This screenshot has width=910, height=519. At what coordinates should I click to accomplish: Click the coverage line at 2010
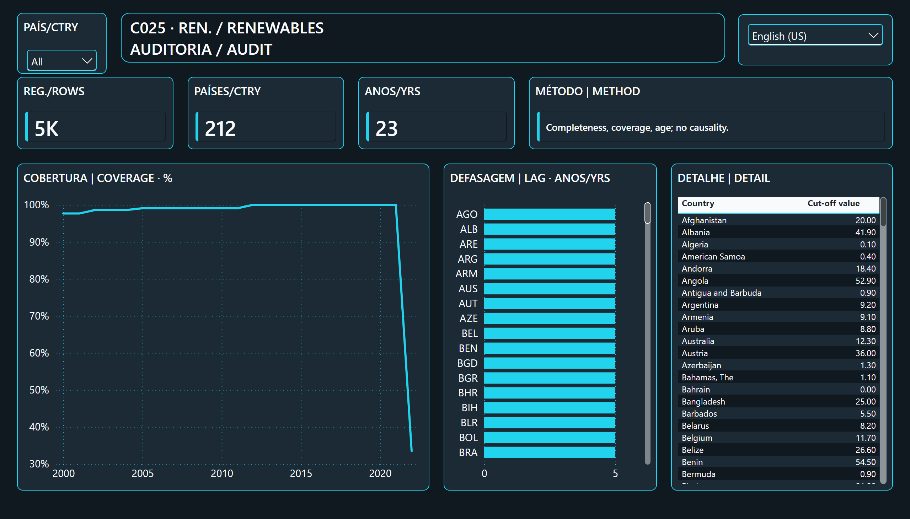click(222, 208)
